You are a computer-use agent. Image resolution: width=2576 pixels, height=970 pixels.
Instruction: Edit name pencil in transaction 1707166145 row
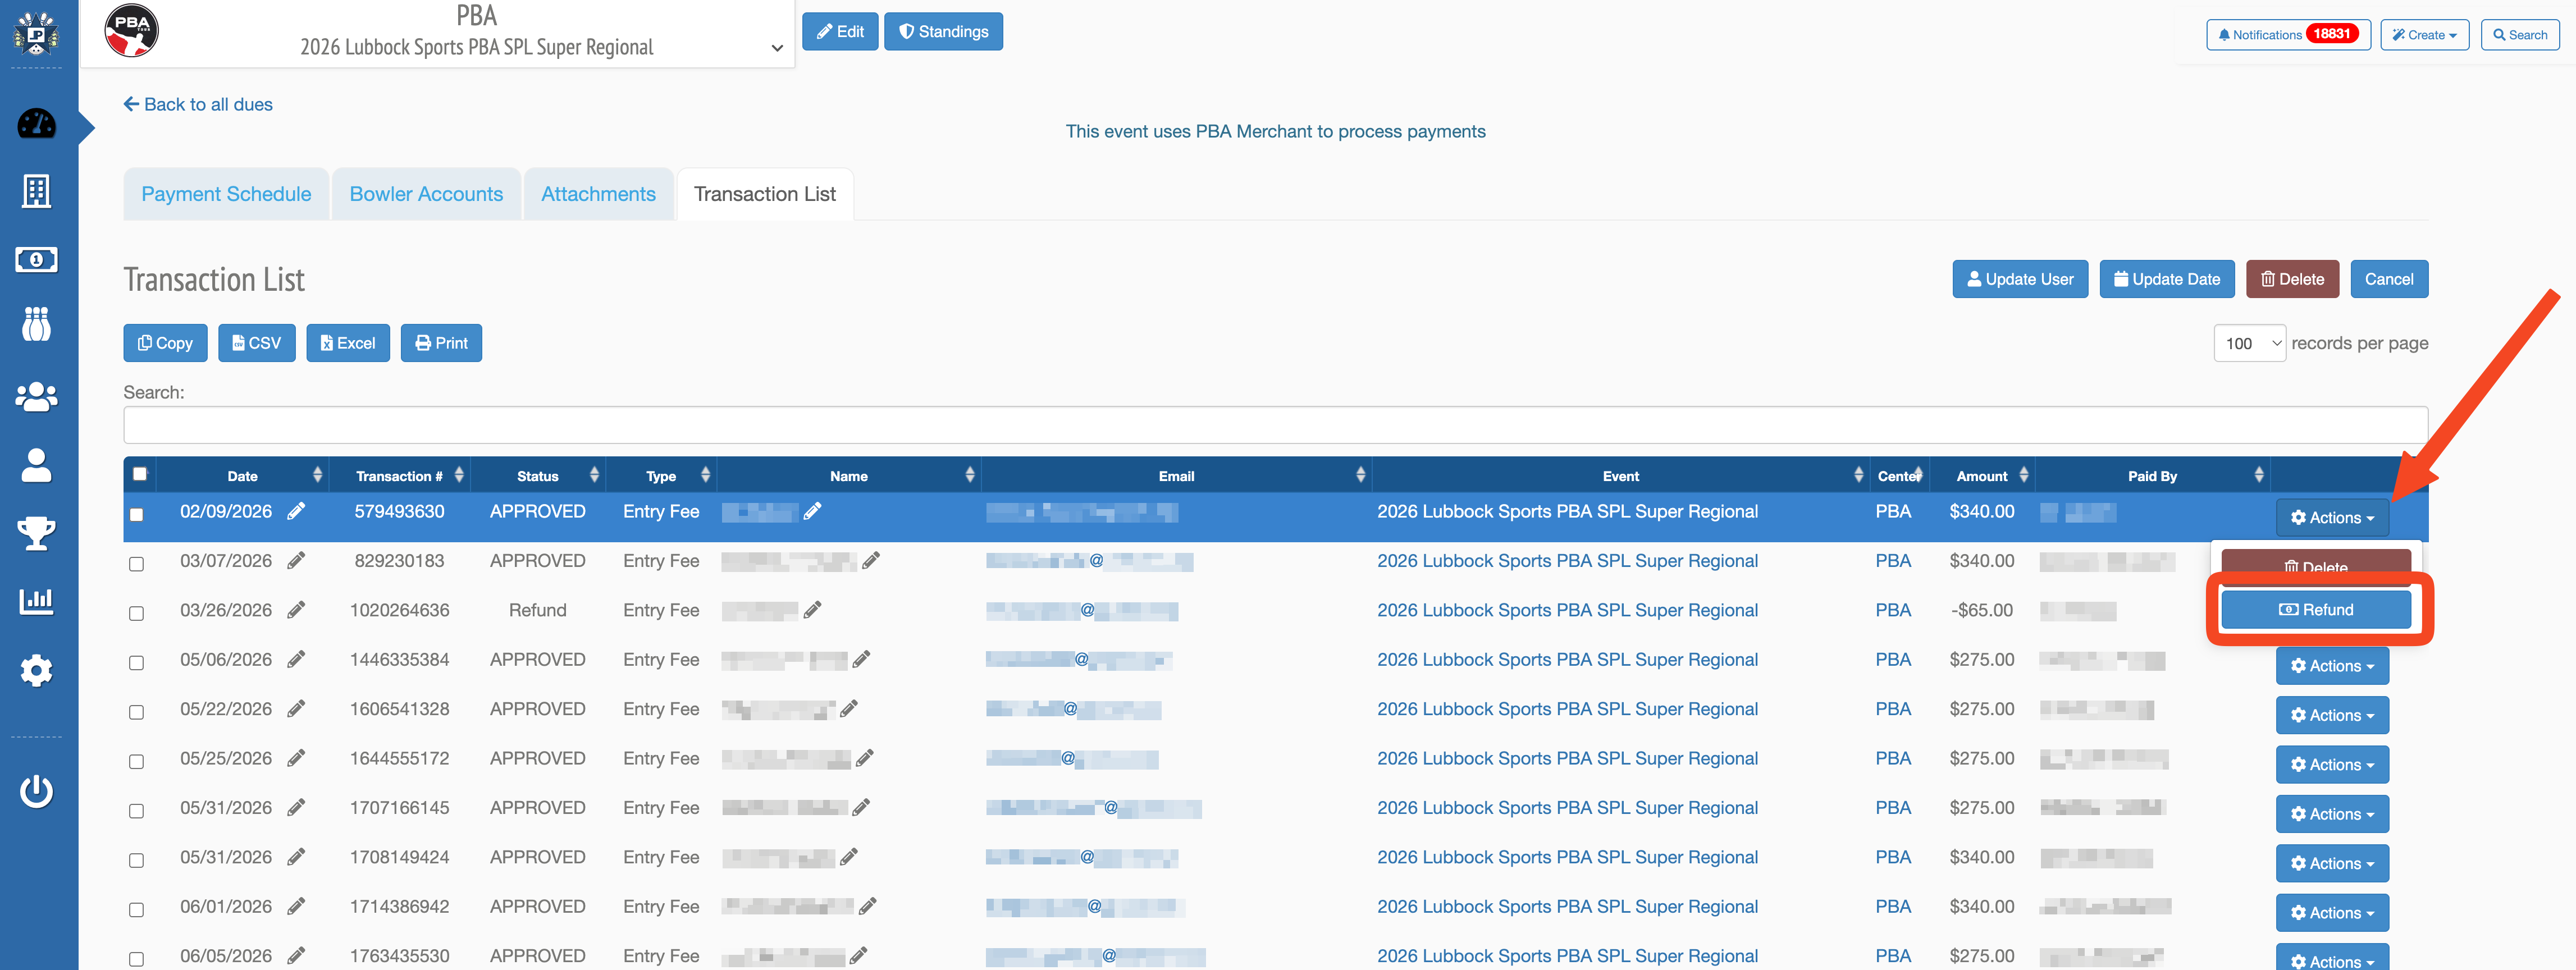pos(861,808)
